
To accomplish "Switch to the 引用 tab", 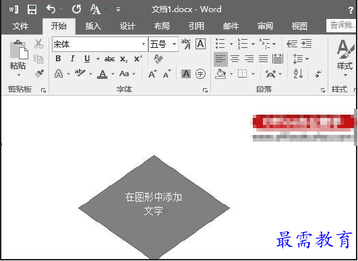I will [x=196, y=26].
